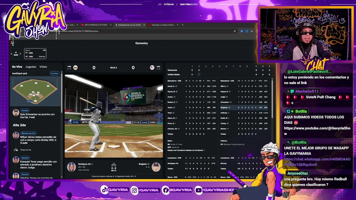356x200 pixels.
Task: Open the YouTube GavyriaShow link in chat
Action: tap(317, 131)
